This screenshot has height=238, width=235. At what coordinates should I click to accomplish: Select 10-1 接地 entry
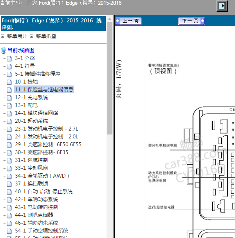point(26,82)
